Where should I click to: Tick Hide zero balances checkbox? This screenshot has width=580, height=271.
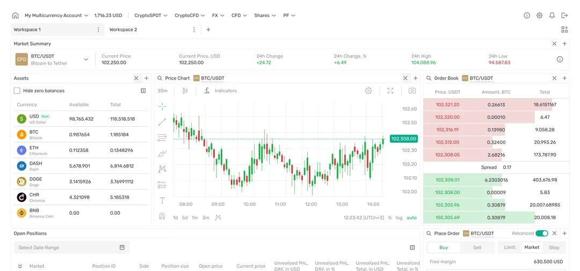click(17, 91)
